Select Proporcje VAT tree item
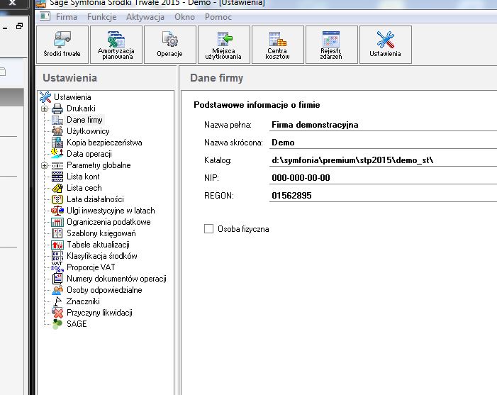The height and width of the screenshot is (395, 497). click(91, 267)
